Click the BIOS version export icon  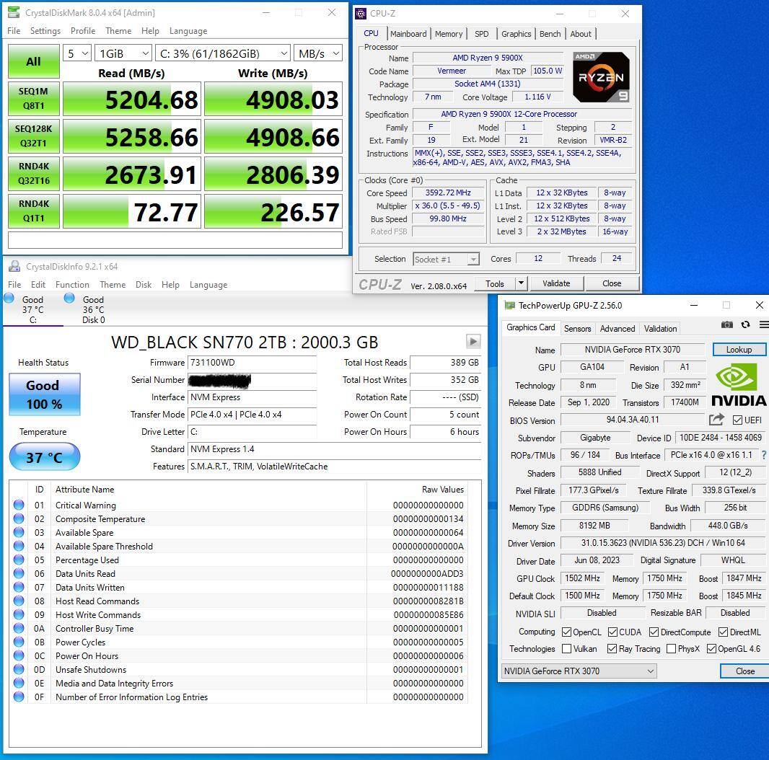pos(716,420)
